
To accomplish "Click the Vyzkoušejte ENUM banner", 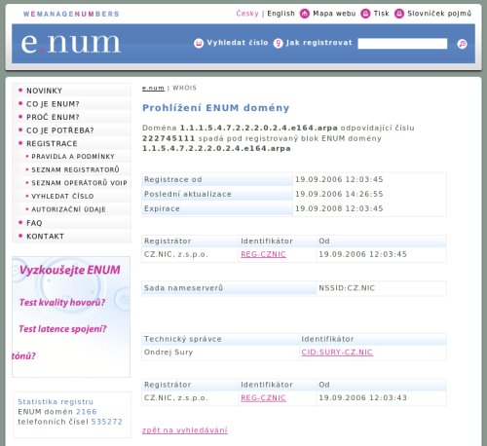I will click(71, 316).
